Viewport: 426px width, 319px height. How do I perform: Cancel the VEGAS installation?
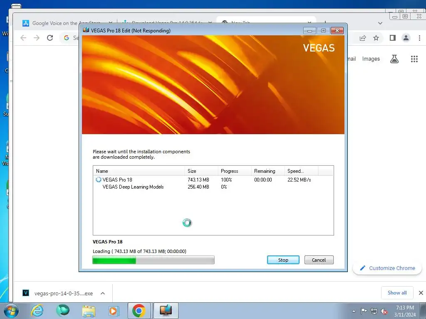pos(319,260)
